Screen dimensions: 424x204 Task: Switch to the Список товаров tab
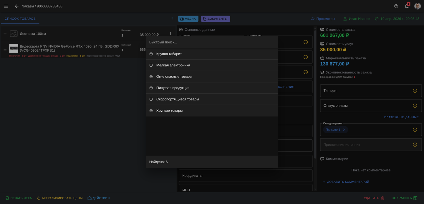[x=20, y=19]
